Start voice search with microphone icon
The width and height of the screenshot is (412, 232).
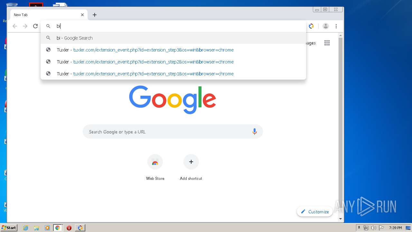255,131
